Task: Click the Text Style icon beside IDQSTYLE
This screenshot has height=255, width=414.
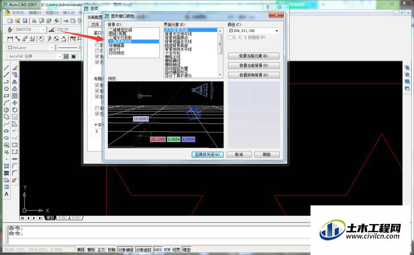Action: (10, 29)
